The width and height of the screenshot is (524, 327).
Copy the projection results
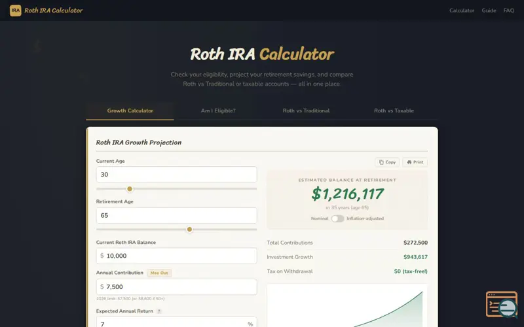tap(387, 162)
